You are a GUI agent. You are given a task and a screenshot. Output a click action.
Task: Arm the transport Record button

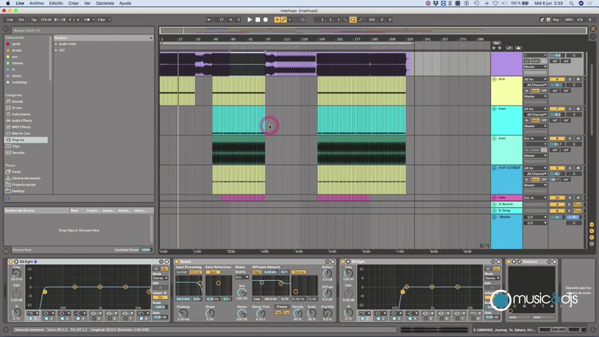click(x=266, y=19)
